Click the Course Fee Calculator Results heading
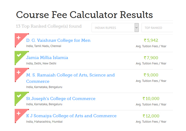This screenshot has height=131, width=186. pos(84,15)
